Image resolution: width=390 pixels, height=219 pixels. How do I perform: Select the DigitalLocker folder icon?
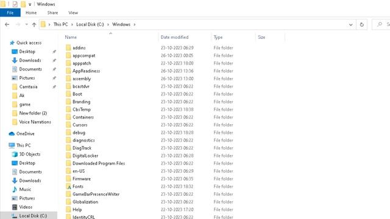(68, 156)
